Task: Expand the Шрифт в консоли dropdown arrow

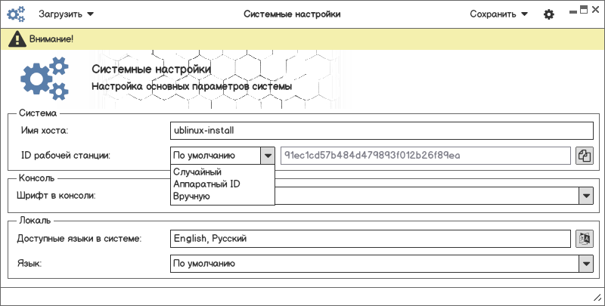Action: [586, 196]
